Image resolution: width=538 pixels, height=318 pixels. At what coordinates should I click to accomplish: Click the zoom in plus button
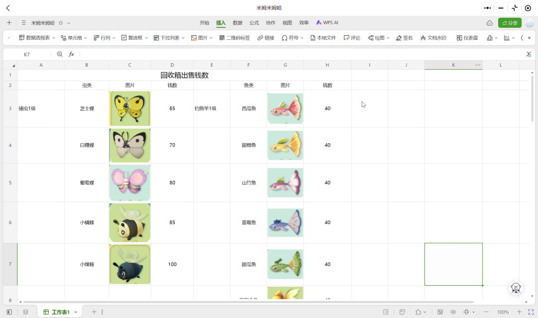point(519,312)
